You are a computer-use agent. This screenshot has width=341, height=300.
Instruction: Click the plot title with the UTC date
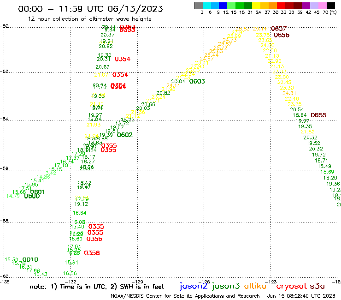(90, 9)
